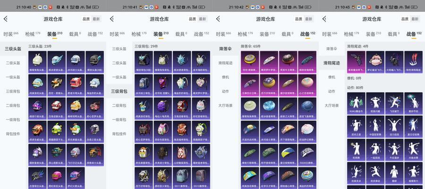The width and height of the screenshot is (425, 189).
Task: Open the purple turtle-shell backpack item
Action: pyautogui.click(x=163, y=108)
